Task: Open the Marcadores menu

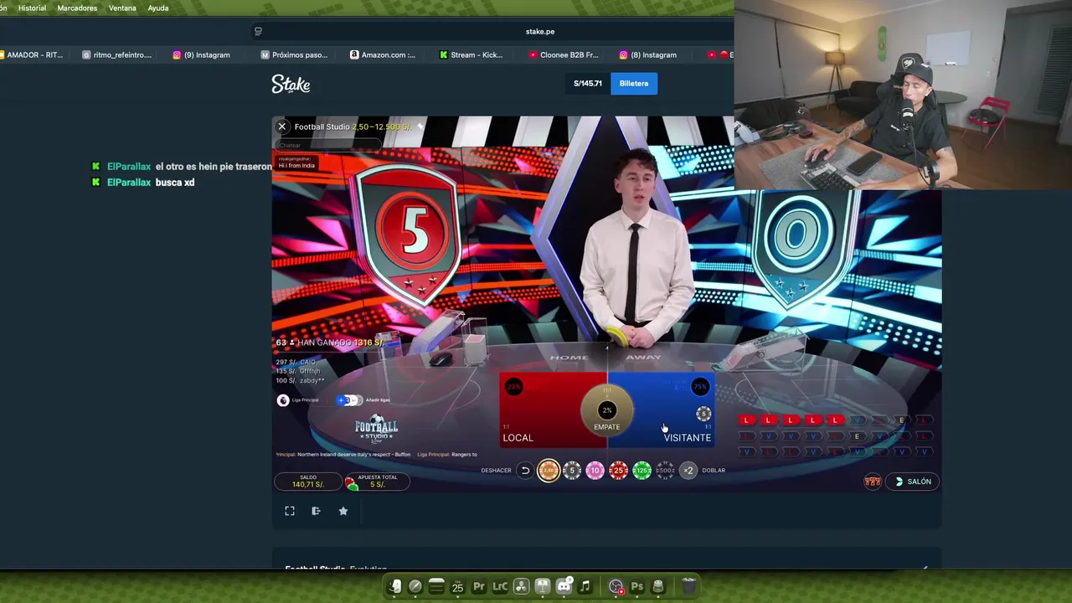Action: point(77,8)
